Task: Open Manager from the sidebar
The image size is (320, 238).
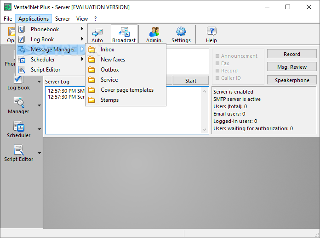Action: pyautogui.click(x=18, y=105)
